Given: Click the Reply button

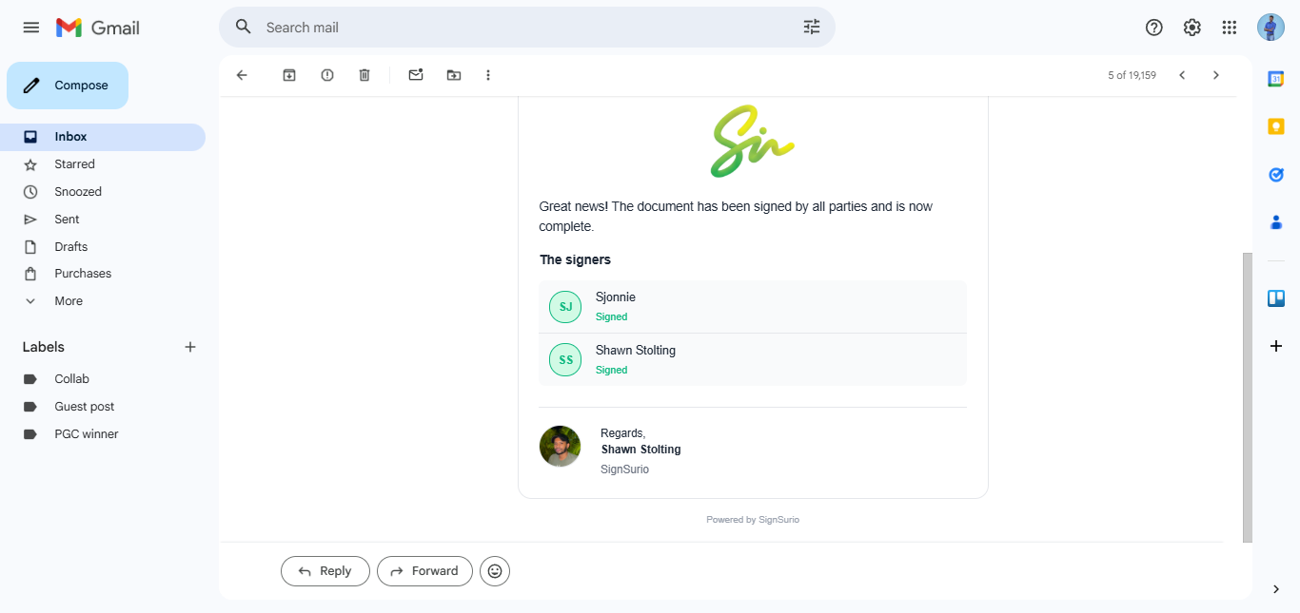Looking at the screenshot, I should pos(325,571).
